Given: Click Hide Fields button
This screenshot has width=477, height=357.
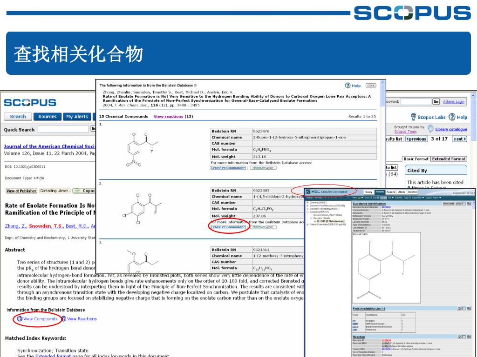Looking at the screenshot, I should (x=449, y=204).
